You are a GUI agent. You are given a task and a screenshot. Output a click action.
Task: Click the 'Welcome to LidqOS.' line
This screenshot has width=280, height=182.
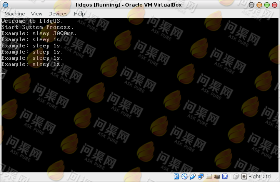coord(32,21)
